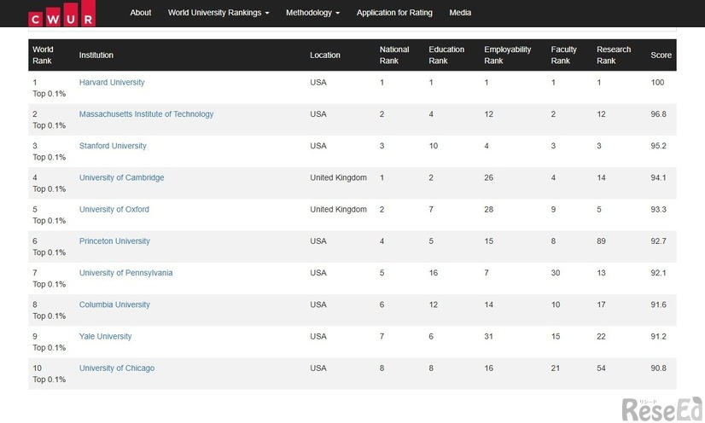Select Princeton's score 92.7
Image resolution: width=705 pixels, height=423 pixels.
(658, 241)
